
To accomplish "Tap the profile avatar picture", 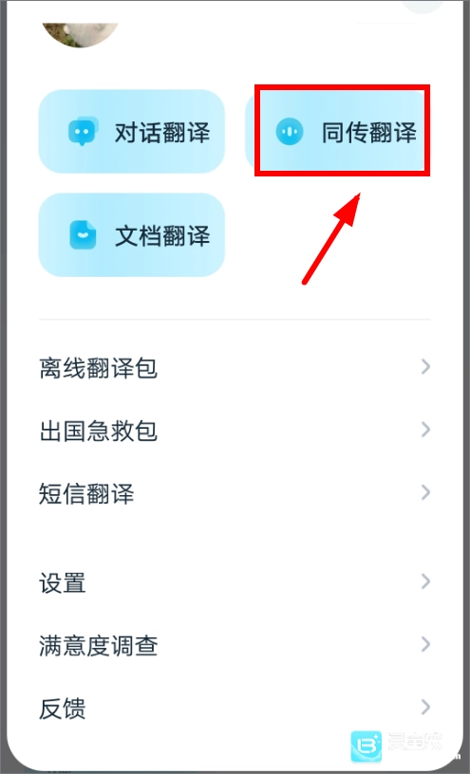I will [81, 34].
